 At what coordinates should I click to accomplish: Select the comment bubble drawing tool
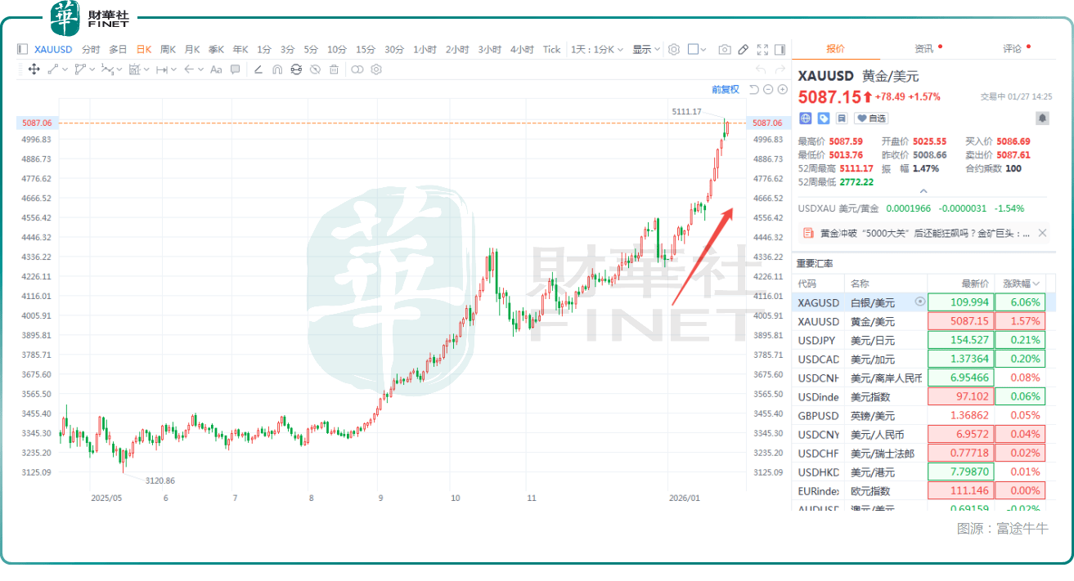[236, 69]
